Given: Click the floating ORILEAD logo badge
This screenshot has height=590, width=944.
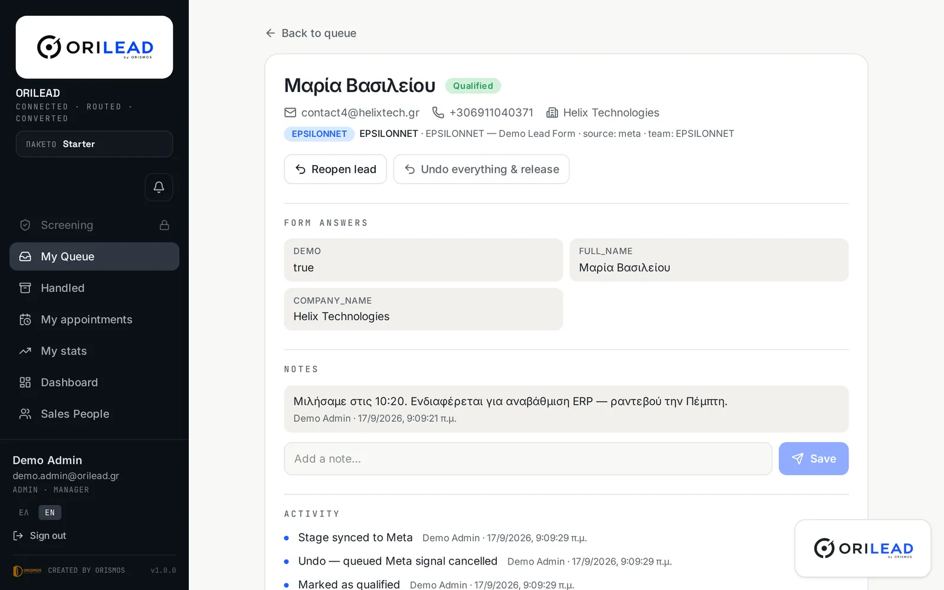Looking at the screenshot, I should pyautogui.click(x=863, y=548).
